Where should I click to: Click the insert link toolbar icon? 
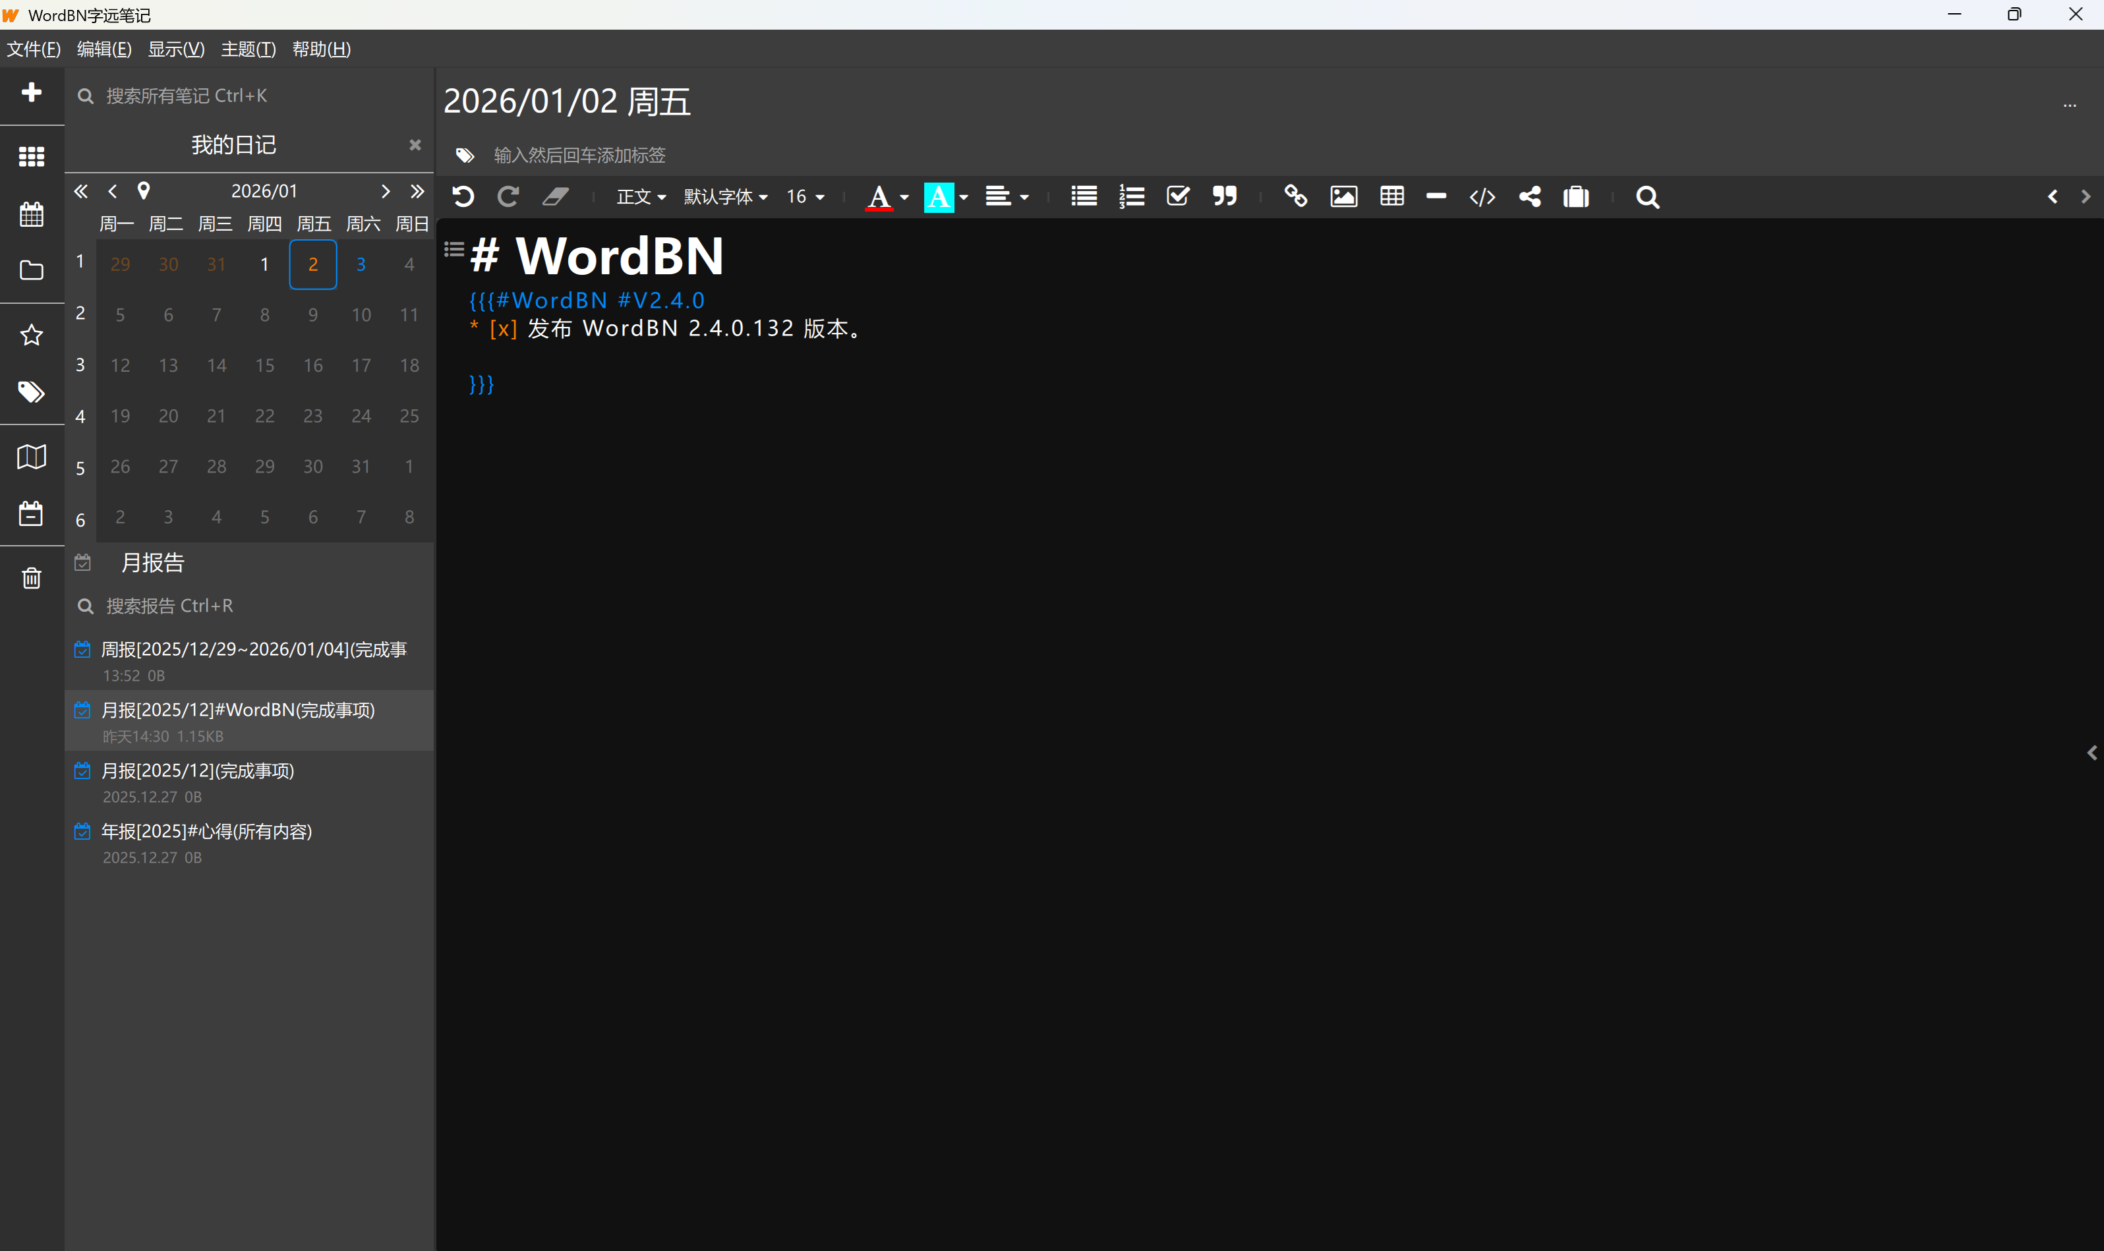[x=1295, y=196]
